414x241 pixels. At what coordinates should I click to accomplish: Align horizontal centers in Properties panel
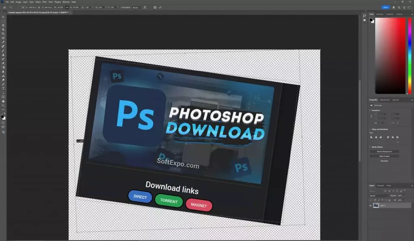click(376, 137)
